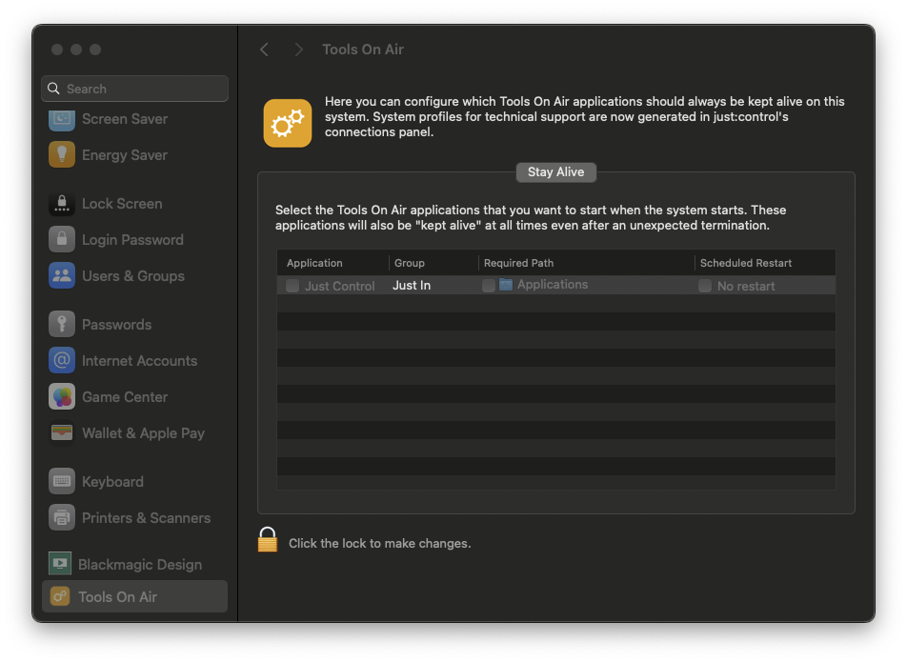Open Blackmagic Design label

(x=140, y=564)
